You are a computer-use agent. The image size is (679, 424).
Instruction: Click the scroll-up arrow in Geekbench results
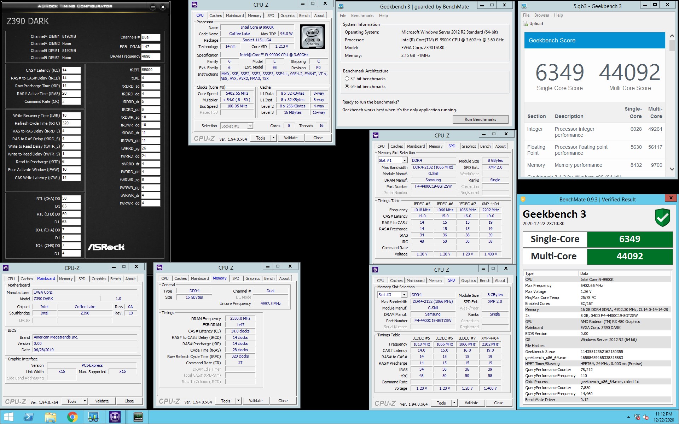point(672,36)
